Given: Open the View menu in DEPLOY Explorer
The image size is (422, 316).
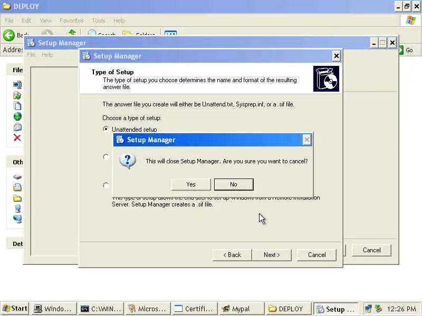Looking at the screenshot, I should point(45,21).
